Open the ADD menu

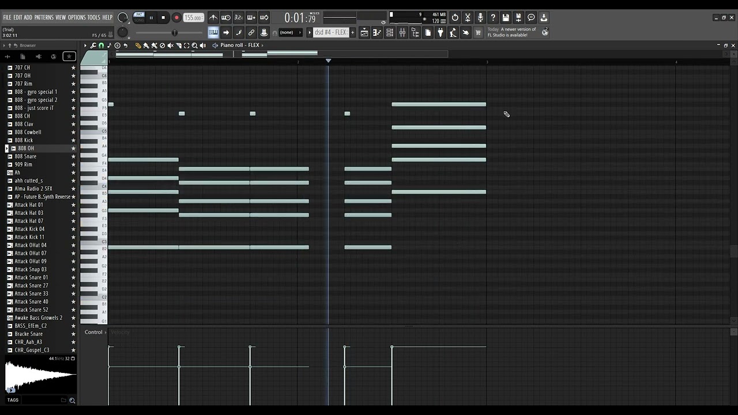28,18
